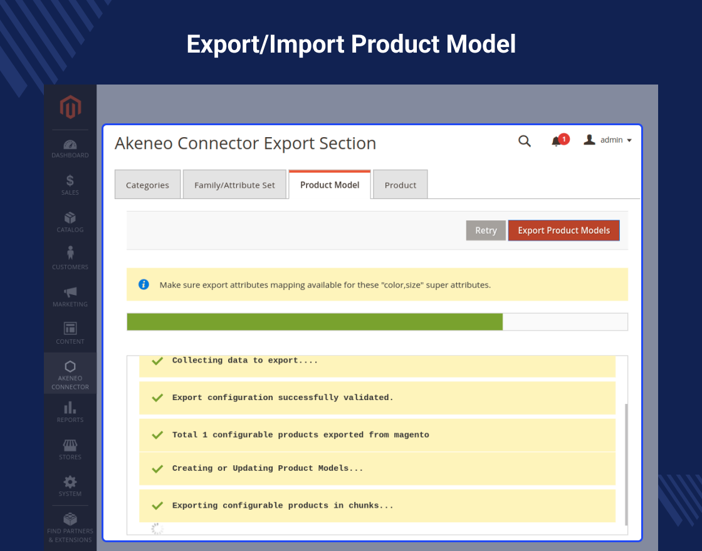
Task: Click the blue info icon in notice
Action: point(144,284)
